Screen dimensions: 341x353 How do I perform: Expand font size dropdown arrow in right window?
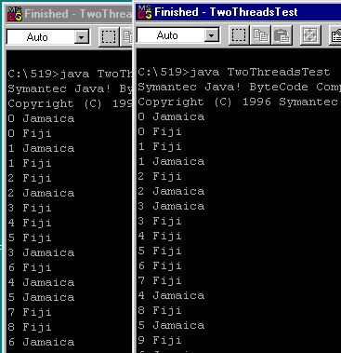pyautogui.click(x=212, y=35)
